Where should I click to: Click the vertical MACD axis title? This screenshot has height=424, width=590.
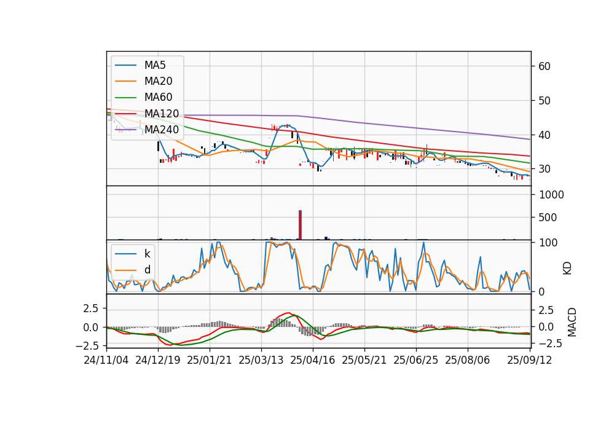click(572, 322)
